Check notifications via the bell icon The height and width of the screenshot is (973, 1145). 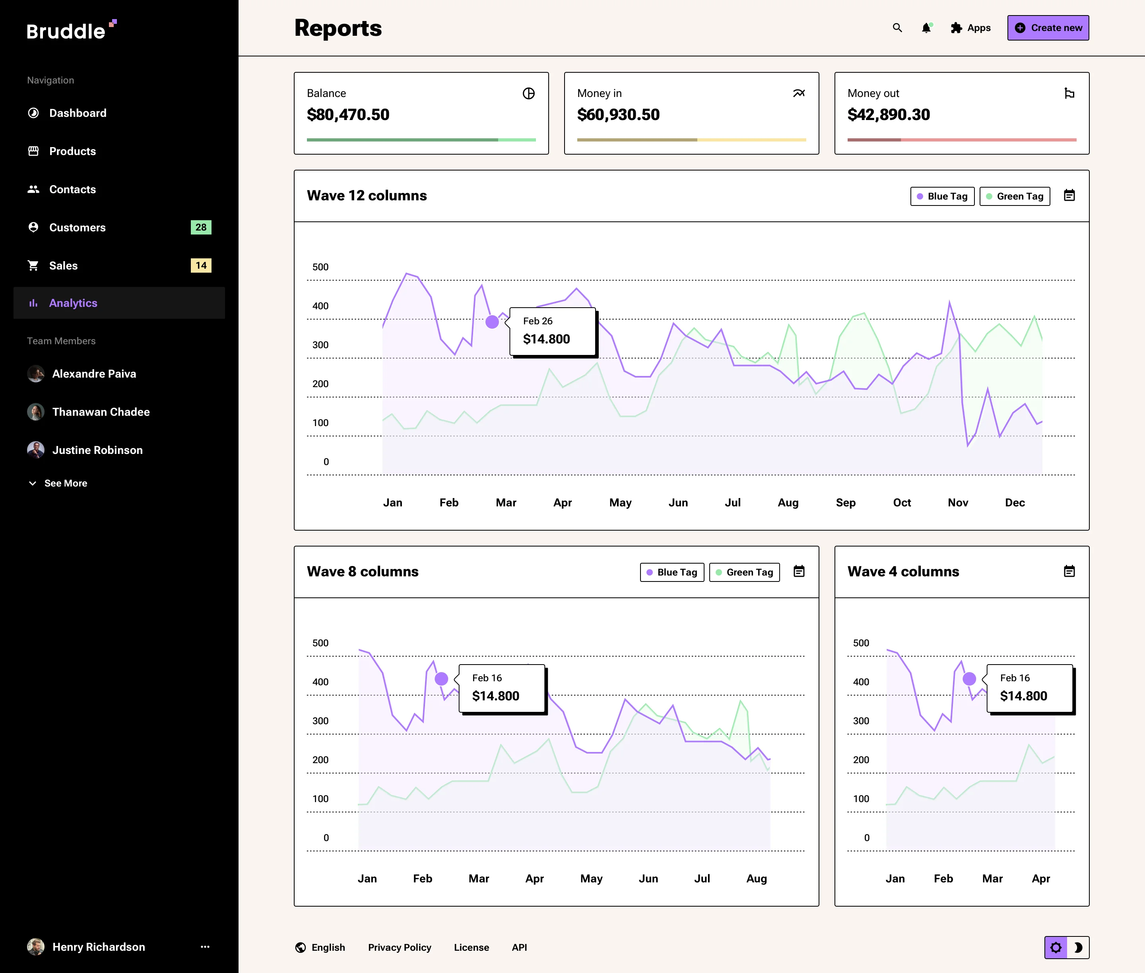[926, 27]
